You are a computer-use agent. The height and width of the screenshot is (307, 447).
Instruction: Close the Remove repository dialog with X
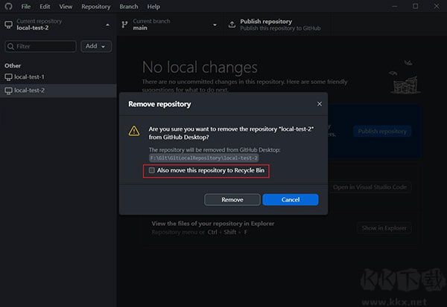tap(320, 104)
